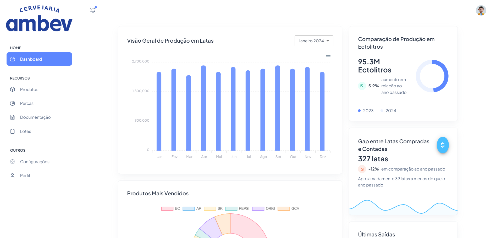This screenshot has width=496, height=238.
Task: Click the Lotes clipboard icon
Action: click(13, 131)
